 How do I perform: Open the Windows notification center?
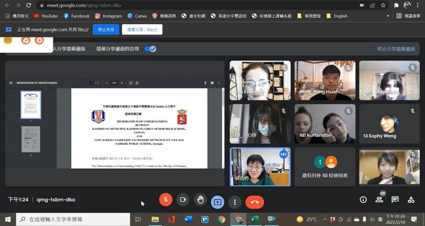point(414,219)
